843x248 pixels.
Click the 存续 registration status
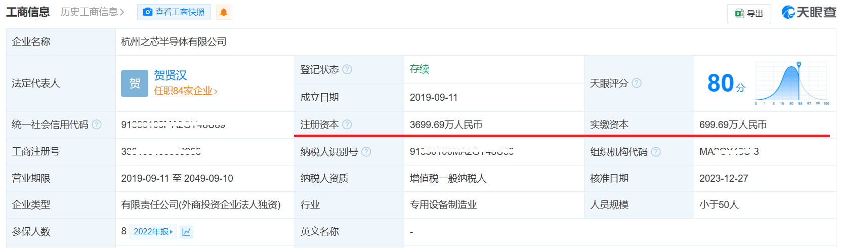(419, 69)
